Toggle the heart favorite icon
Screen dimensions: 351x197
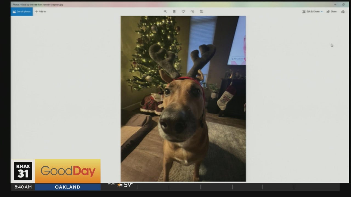(183, 11)
